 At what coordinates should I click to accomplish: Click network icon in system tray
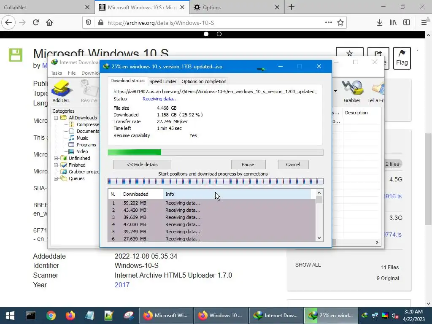[375, 316]
